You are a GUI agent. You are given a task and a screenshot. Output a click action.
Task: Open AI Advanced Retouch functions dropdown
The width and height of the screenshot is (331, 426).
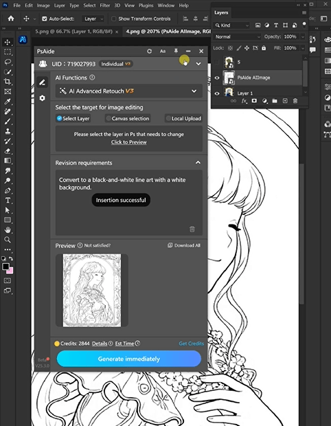129,91
